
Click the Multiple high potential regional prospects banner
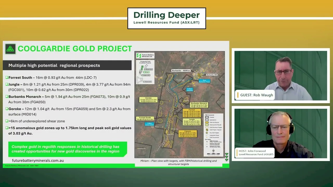[x=67, y=65]
